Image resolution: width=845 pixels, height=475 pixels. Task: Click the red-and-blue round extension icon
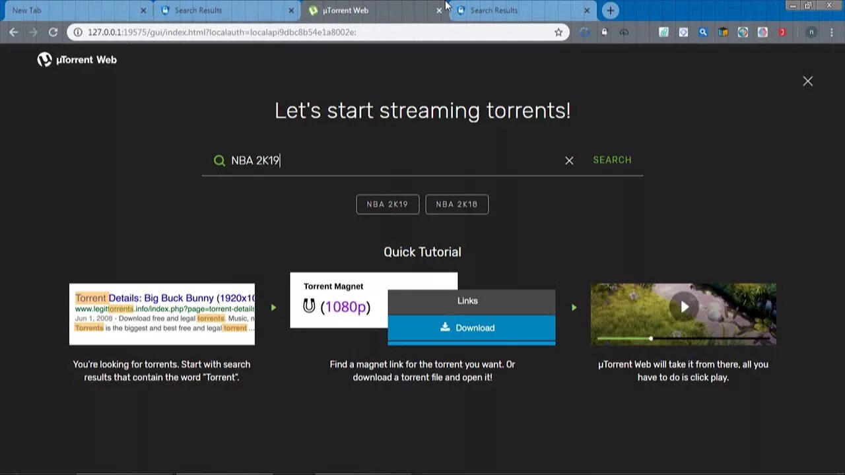762,32
